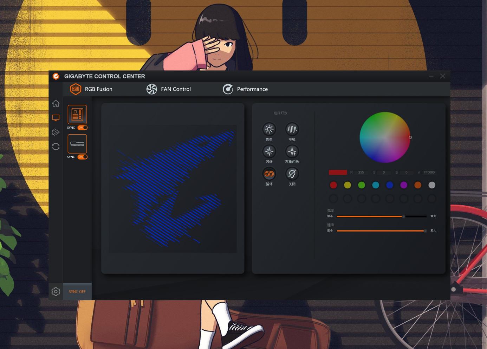The image size is (487, 349).
Task: Click the red current-color preview bar
Action: (338, 172)
